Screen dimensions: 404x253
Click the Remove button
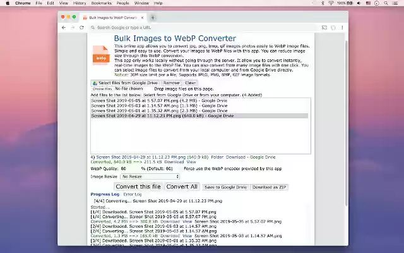(x=171, y=83)
